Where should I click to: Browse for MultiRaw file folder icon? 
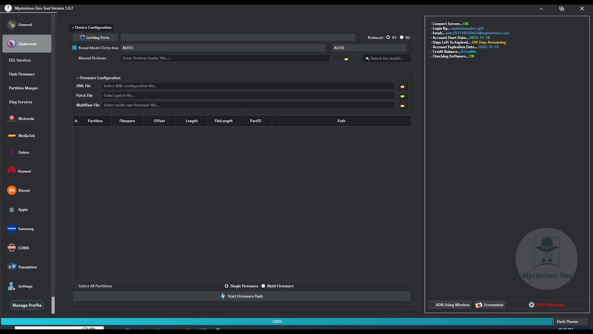402,106
